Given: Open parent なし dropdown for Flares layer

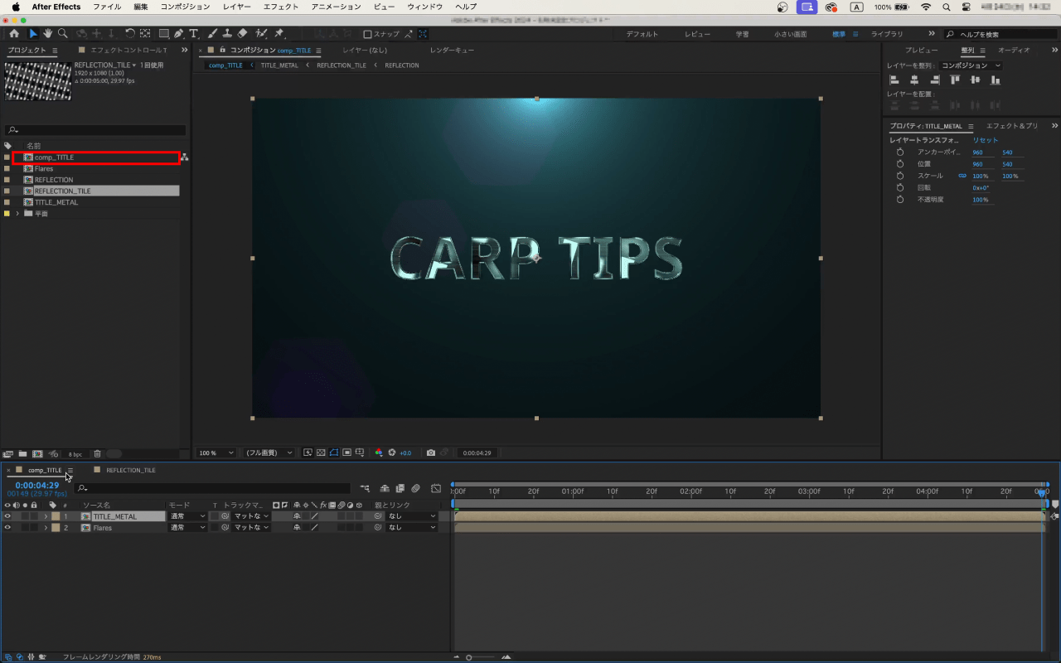Looking at the screenshot, I should pos(411,528).
